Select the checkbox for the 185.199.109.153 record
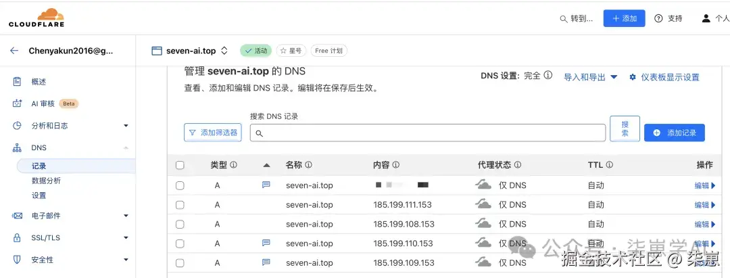Screen dimensions: 730x278 pyautogui.click(x=180, y=262)
